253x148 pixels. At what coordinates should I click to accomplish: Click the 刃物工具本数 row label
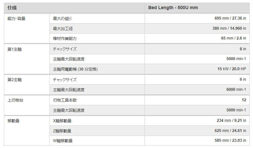click(65, 100)
